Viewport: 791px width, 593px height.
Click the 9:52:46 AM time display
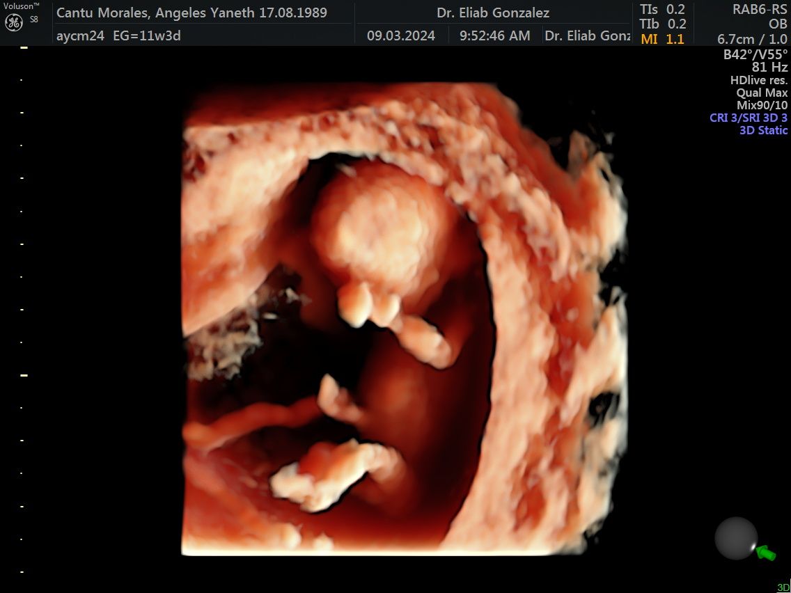(x=494, y=35)
